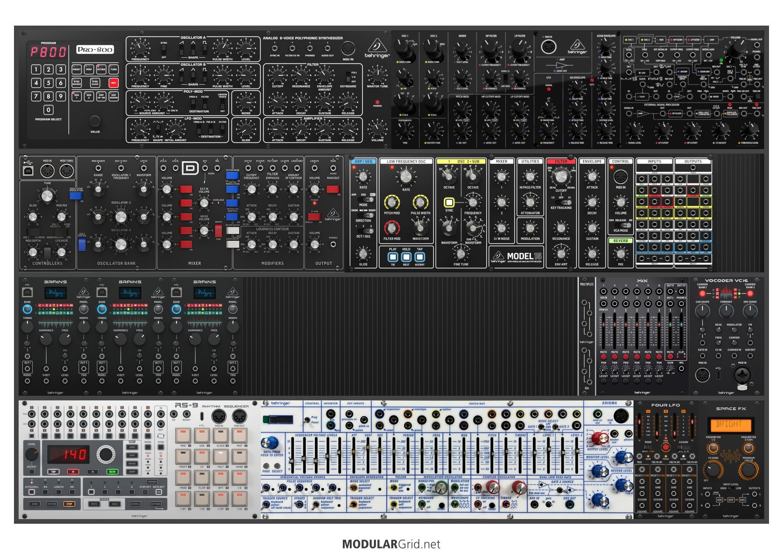This screenshot has width=783, height=554.
Task: Select the RS-9 PATTERN mode button
Action: pyautogui.click(x=52, y=504)
